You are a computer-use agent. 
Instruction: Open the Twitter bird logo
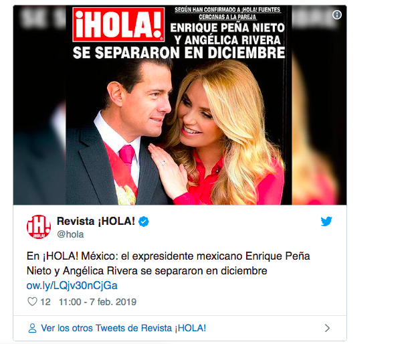click(326, 222)
